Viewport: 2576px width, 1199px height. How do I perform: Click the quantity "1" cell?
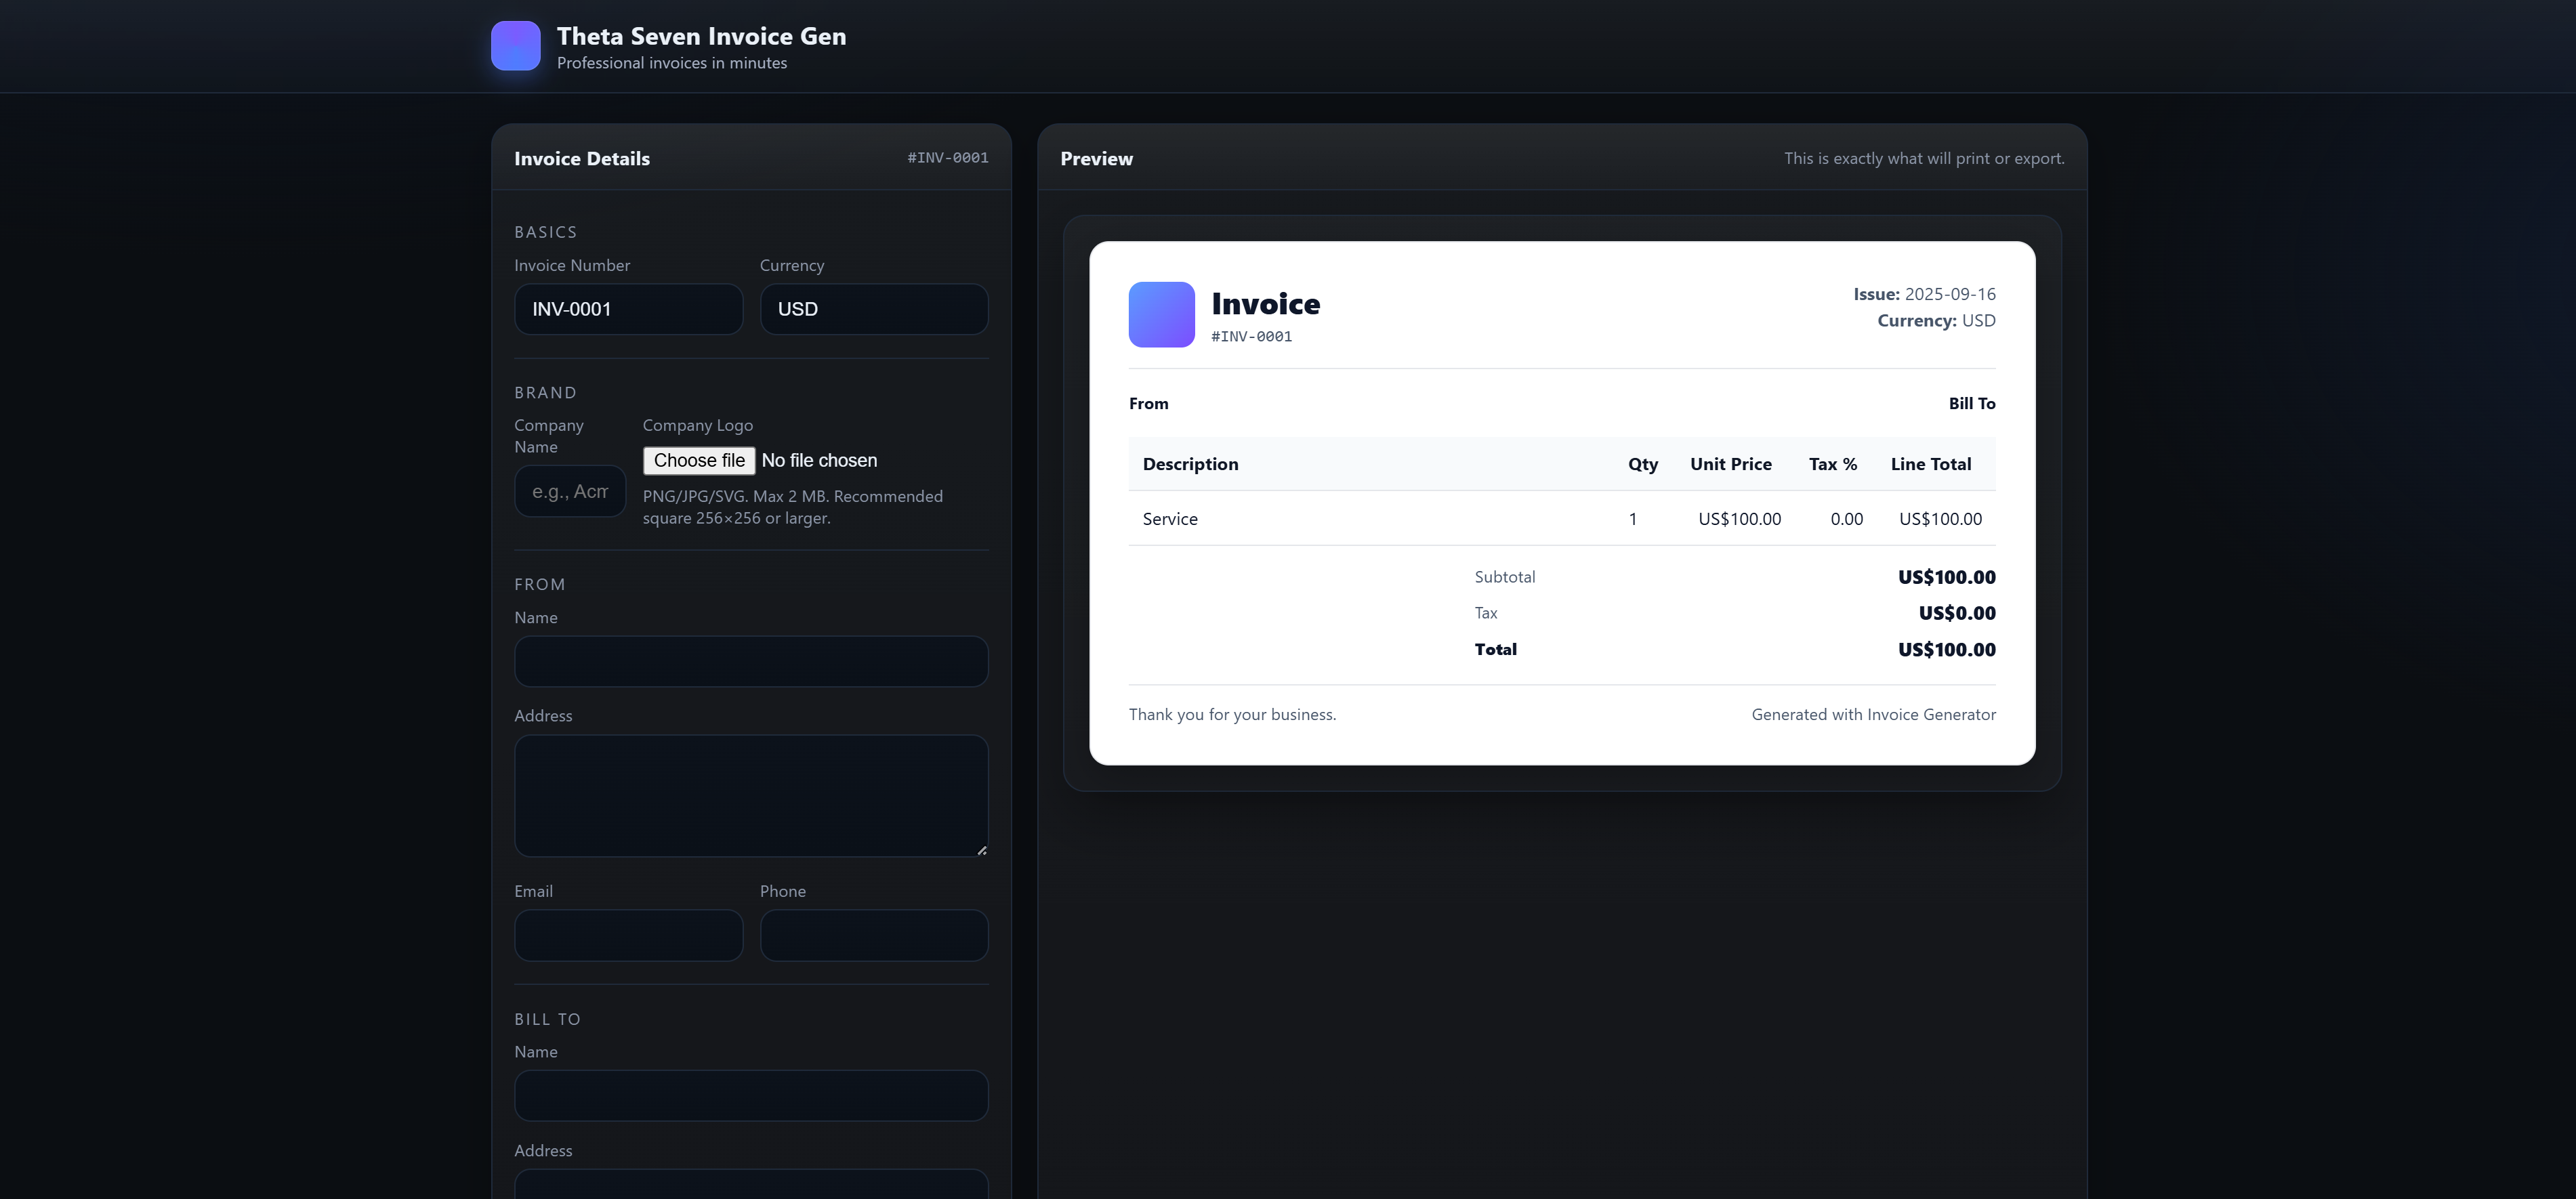pyautogui.click(x=1632, y=518)
